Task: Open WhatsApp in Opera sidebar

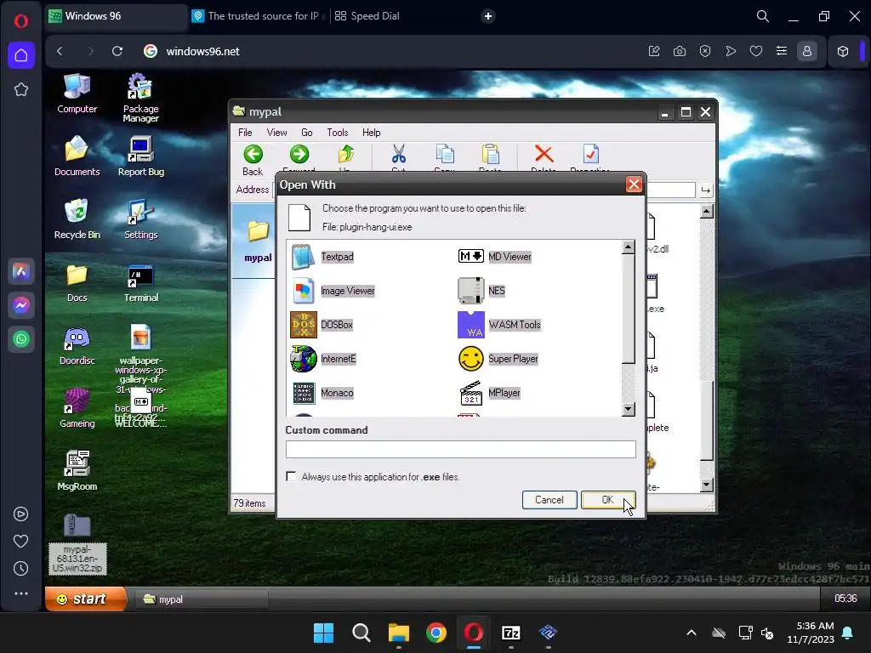Action: 21,339
